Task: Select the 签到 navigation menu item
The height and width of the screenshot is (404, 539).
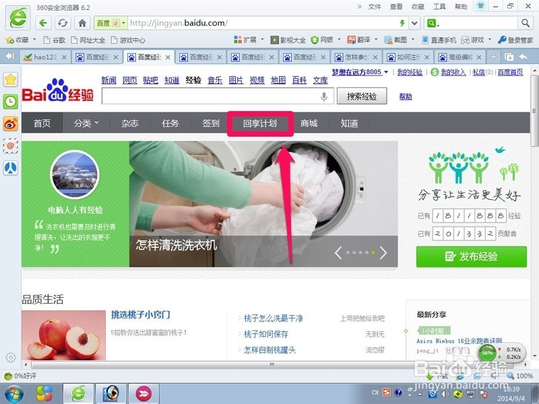Action: (x=211, y=123)
